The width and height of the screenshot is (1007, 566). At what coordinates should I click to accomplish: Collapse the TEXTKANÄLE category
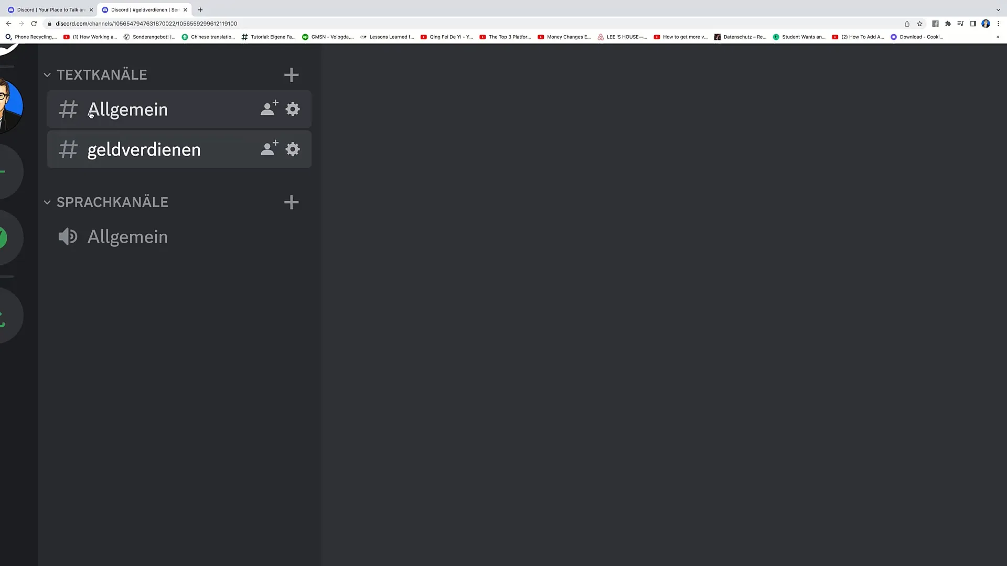point(95,75)
